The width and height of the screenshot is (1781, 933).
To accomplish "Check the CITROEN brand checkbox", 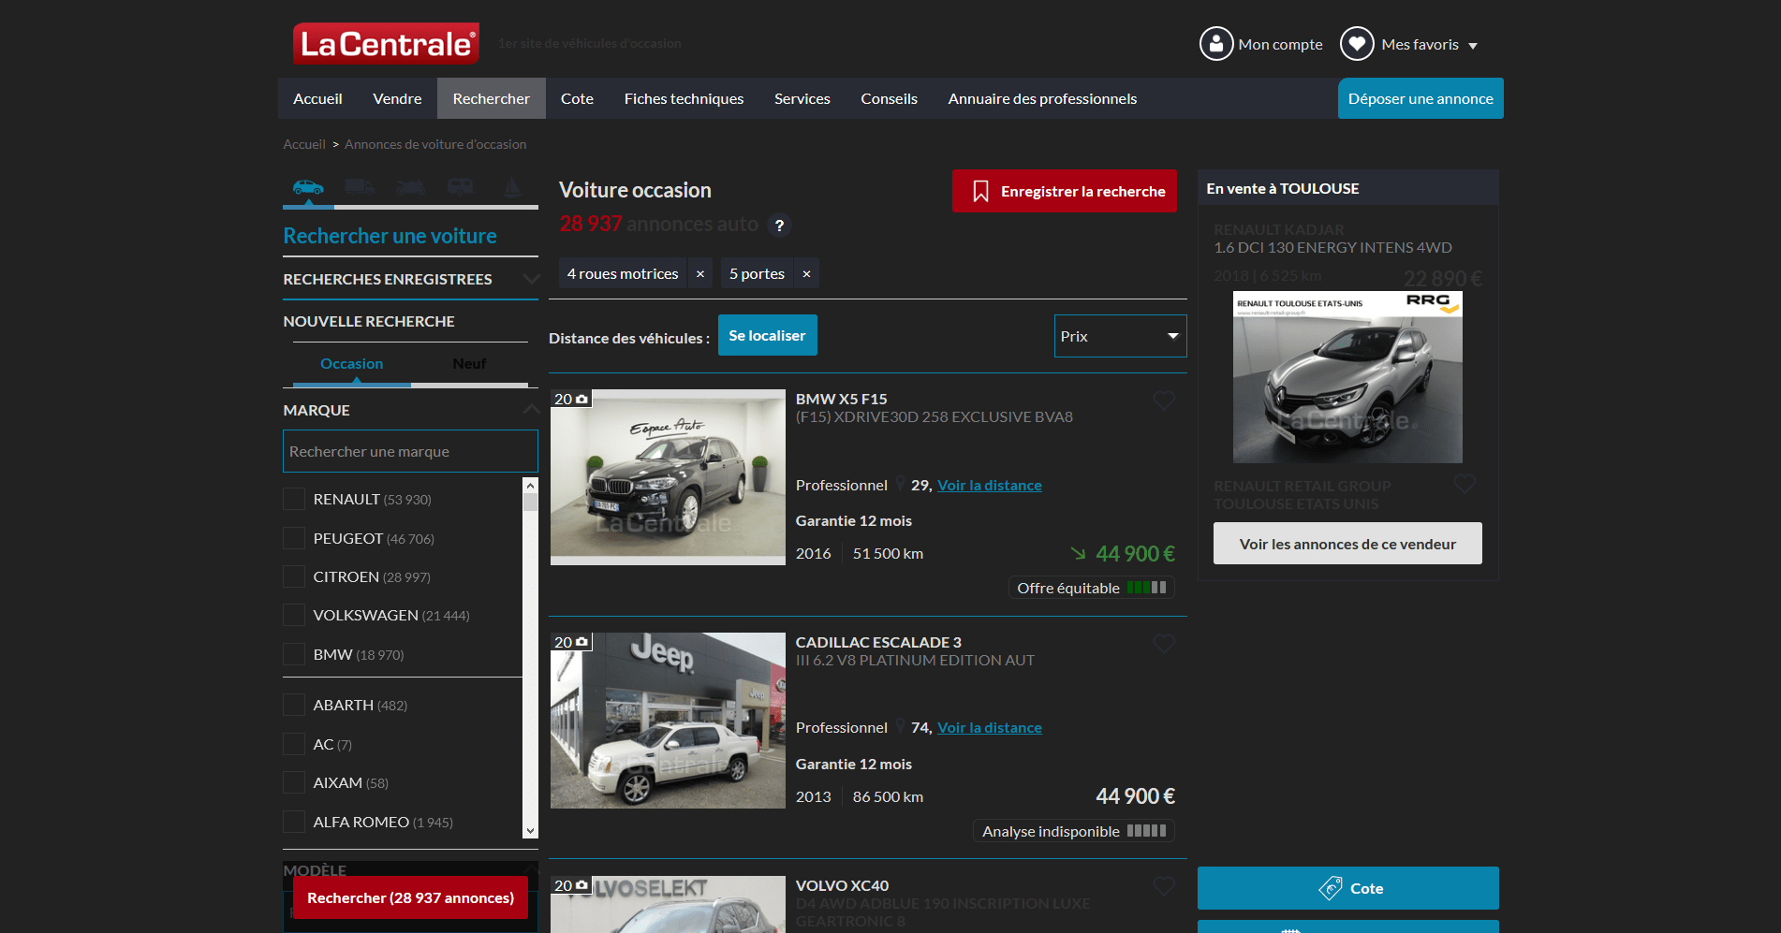I will point(294,576).
